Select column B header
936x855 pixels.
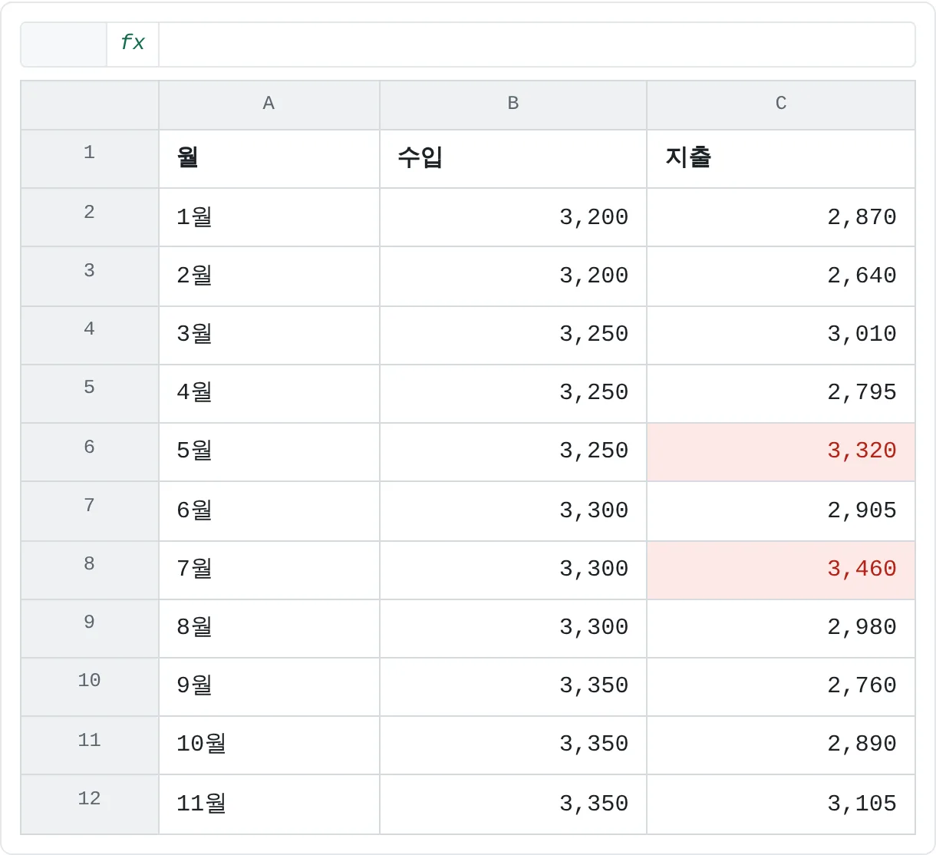point(513,104)
